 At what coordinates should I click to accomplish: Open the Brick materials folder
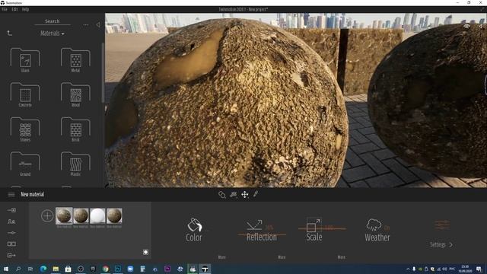pyautogui.click(x=75, y=129)
